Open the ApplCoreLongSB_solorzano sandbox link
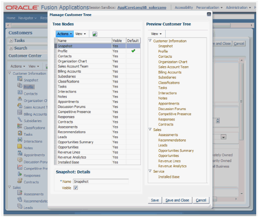Image resolution: width=259 pixels, height=217 pixels. click(142, 7)
